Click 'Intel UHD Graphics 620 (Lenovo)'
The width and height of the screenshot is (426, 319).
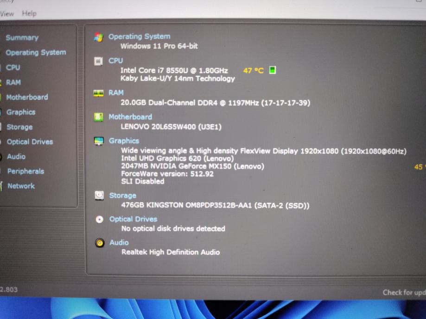(x=178, y=158)
